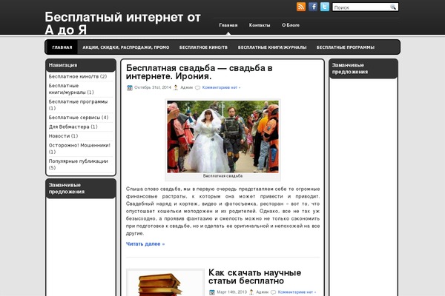Open the RSS feed icon
Screen dimensions: 445x296
[x=301, y=7]
